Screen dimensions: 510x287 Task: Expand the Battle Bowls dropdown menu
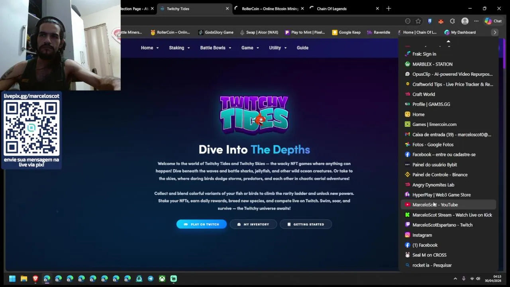click(216, 48)
